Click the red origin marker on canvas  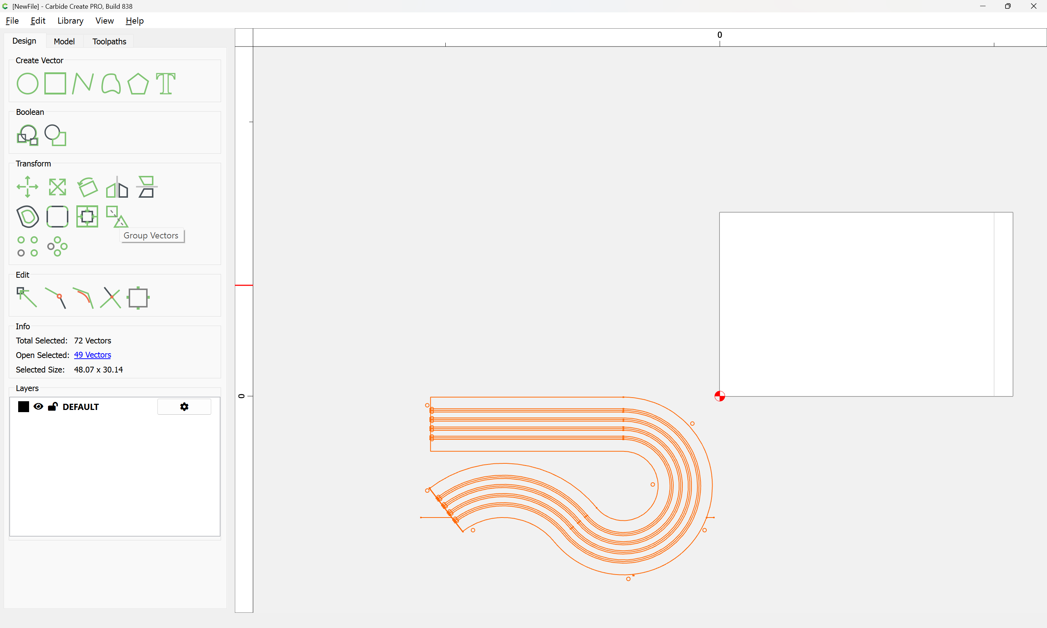pyautogui.click(x=719, y=396)
